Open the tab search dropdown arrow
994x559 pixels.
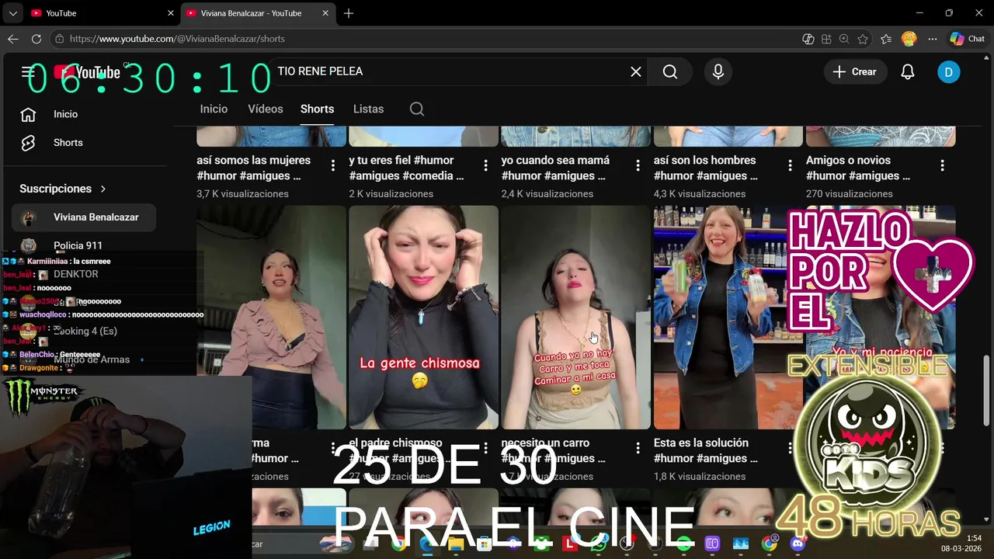[x=12, y=13]
